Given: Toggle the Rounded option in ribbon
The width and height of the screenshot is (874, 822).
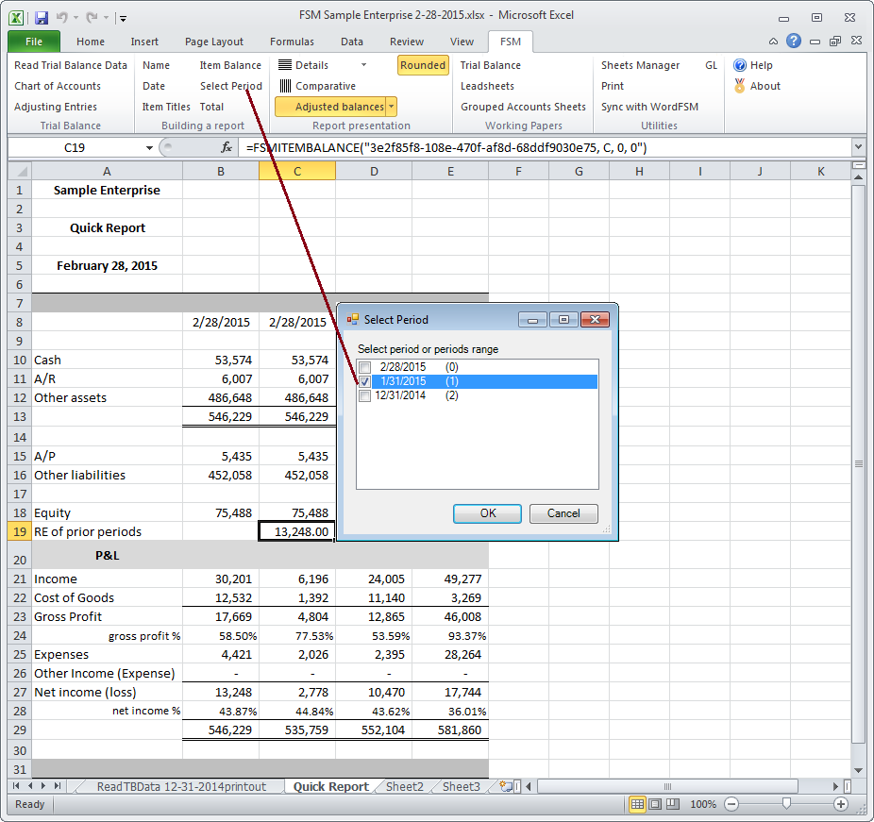Looking at the screenshot, I should pyautogui.click(x=423, y=65).
